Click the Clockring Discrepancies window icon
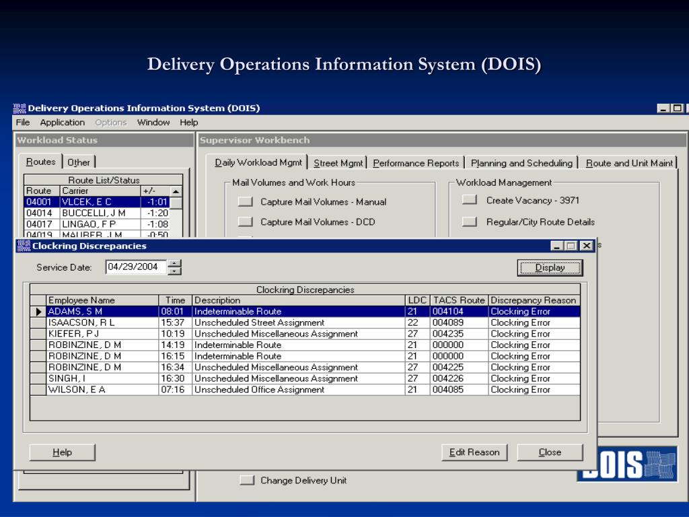This screenshot has width=689, height=517. point(24,246)
